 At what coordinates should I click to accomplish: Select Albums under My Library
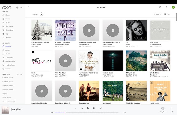7,46
